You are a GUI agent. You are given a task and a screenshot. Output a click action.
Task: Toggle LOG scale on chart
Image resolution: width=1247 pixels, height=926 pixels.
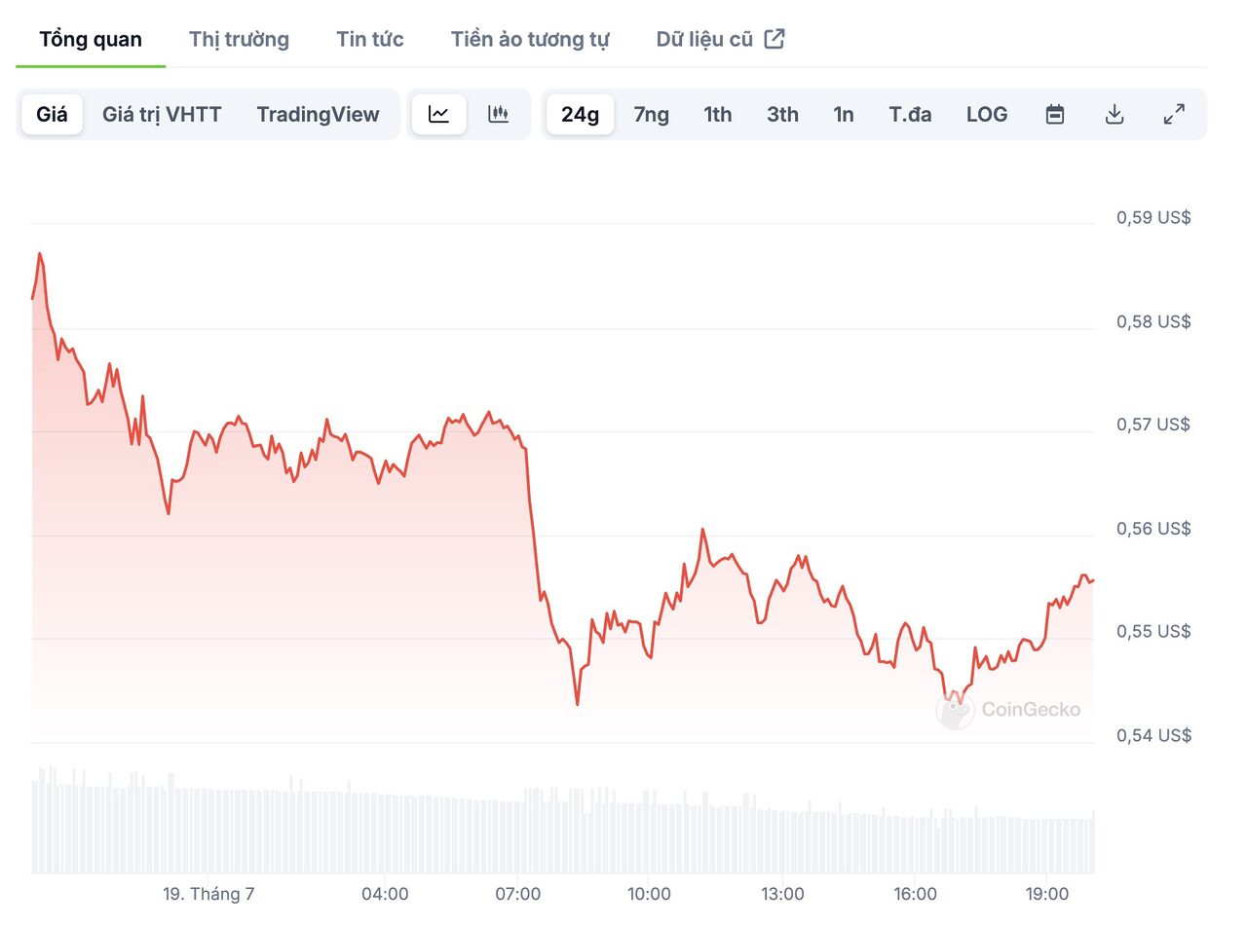987,114
